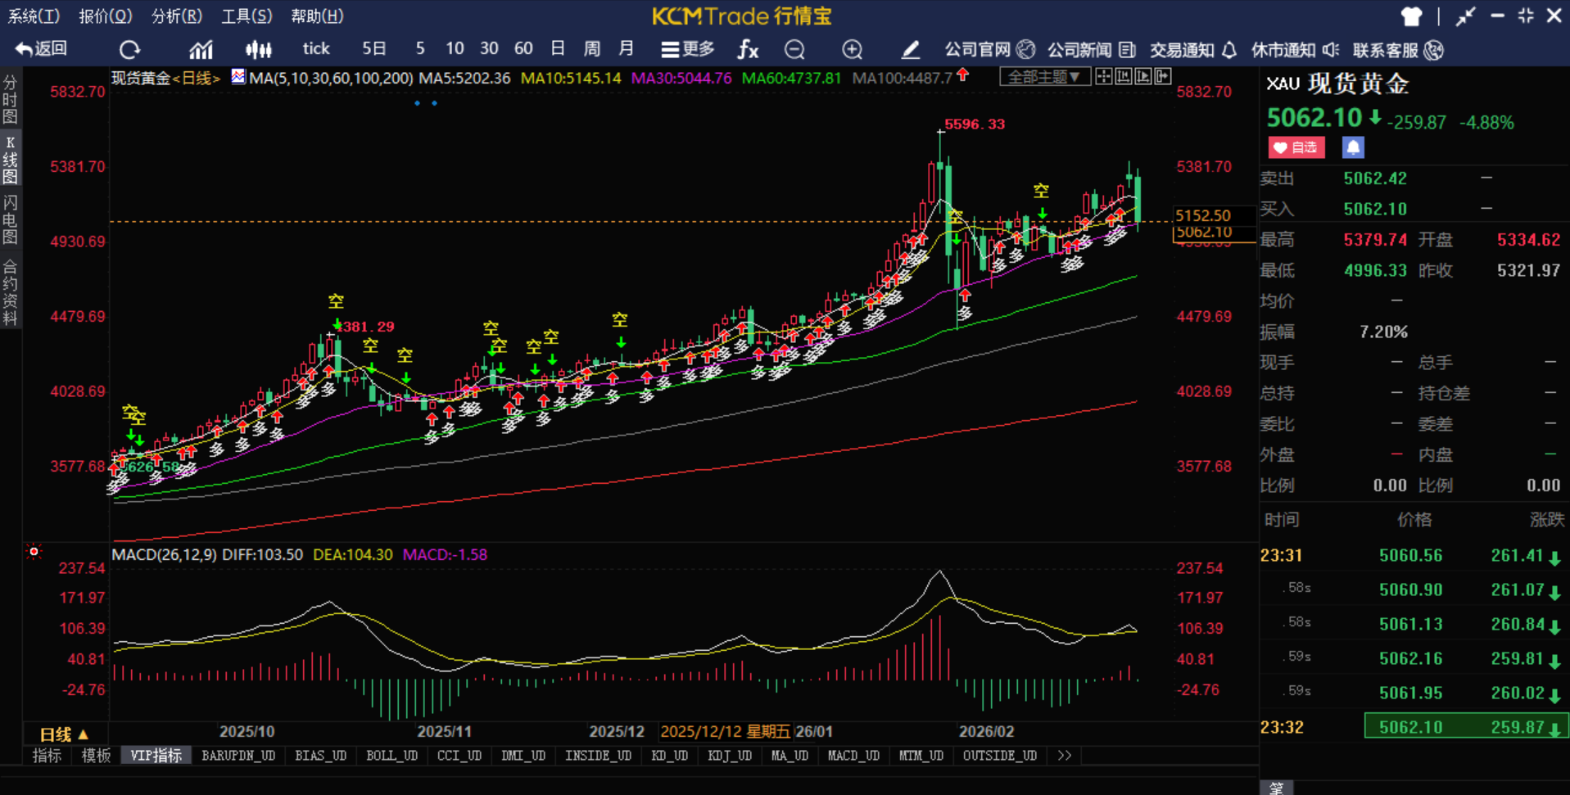Refresh the chart with the reload icon

pyautogui.click(x=129, y=50)
